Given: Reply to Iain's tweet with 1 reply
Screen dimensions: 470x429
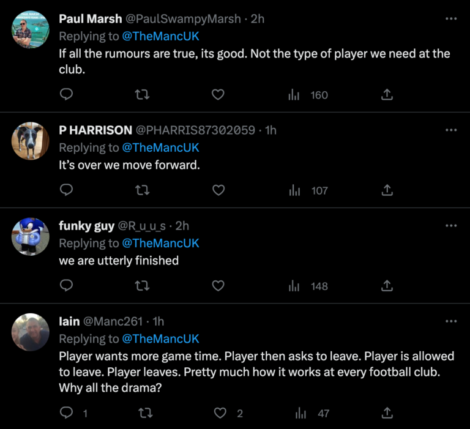Looking at the screenshot, I should [67, 414].
